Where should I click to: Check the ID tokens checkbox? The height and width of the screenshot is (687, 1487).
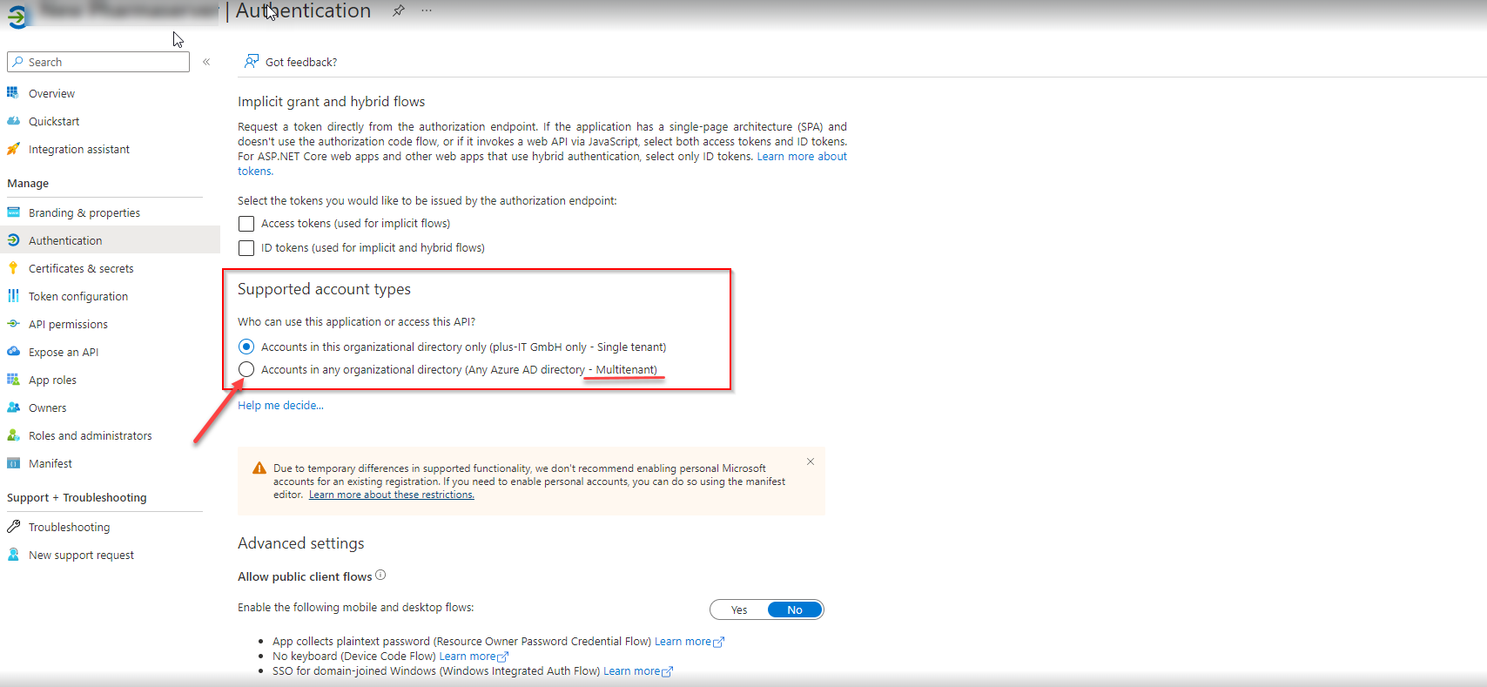click(246, 248)
